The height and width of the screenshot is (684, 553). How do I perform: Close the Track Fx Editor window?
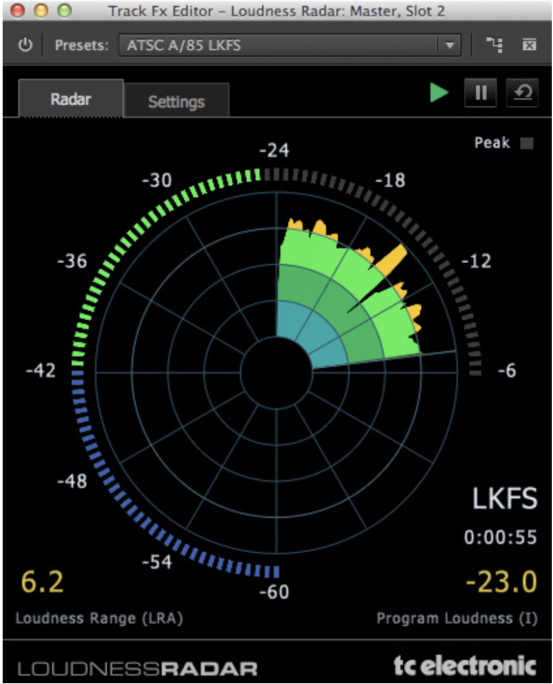tap(17, 10)
